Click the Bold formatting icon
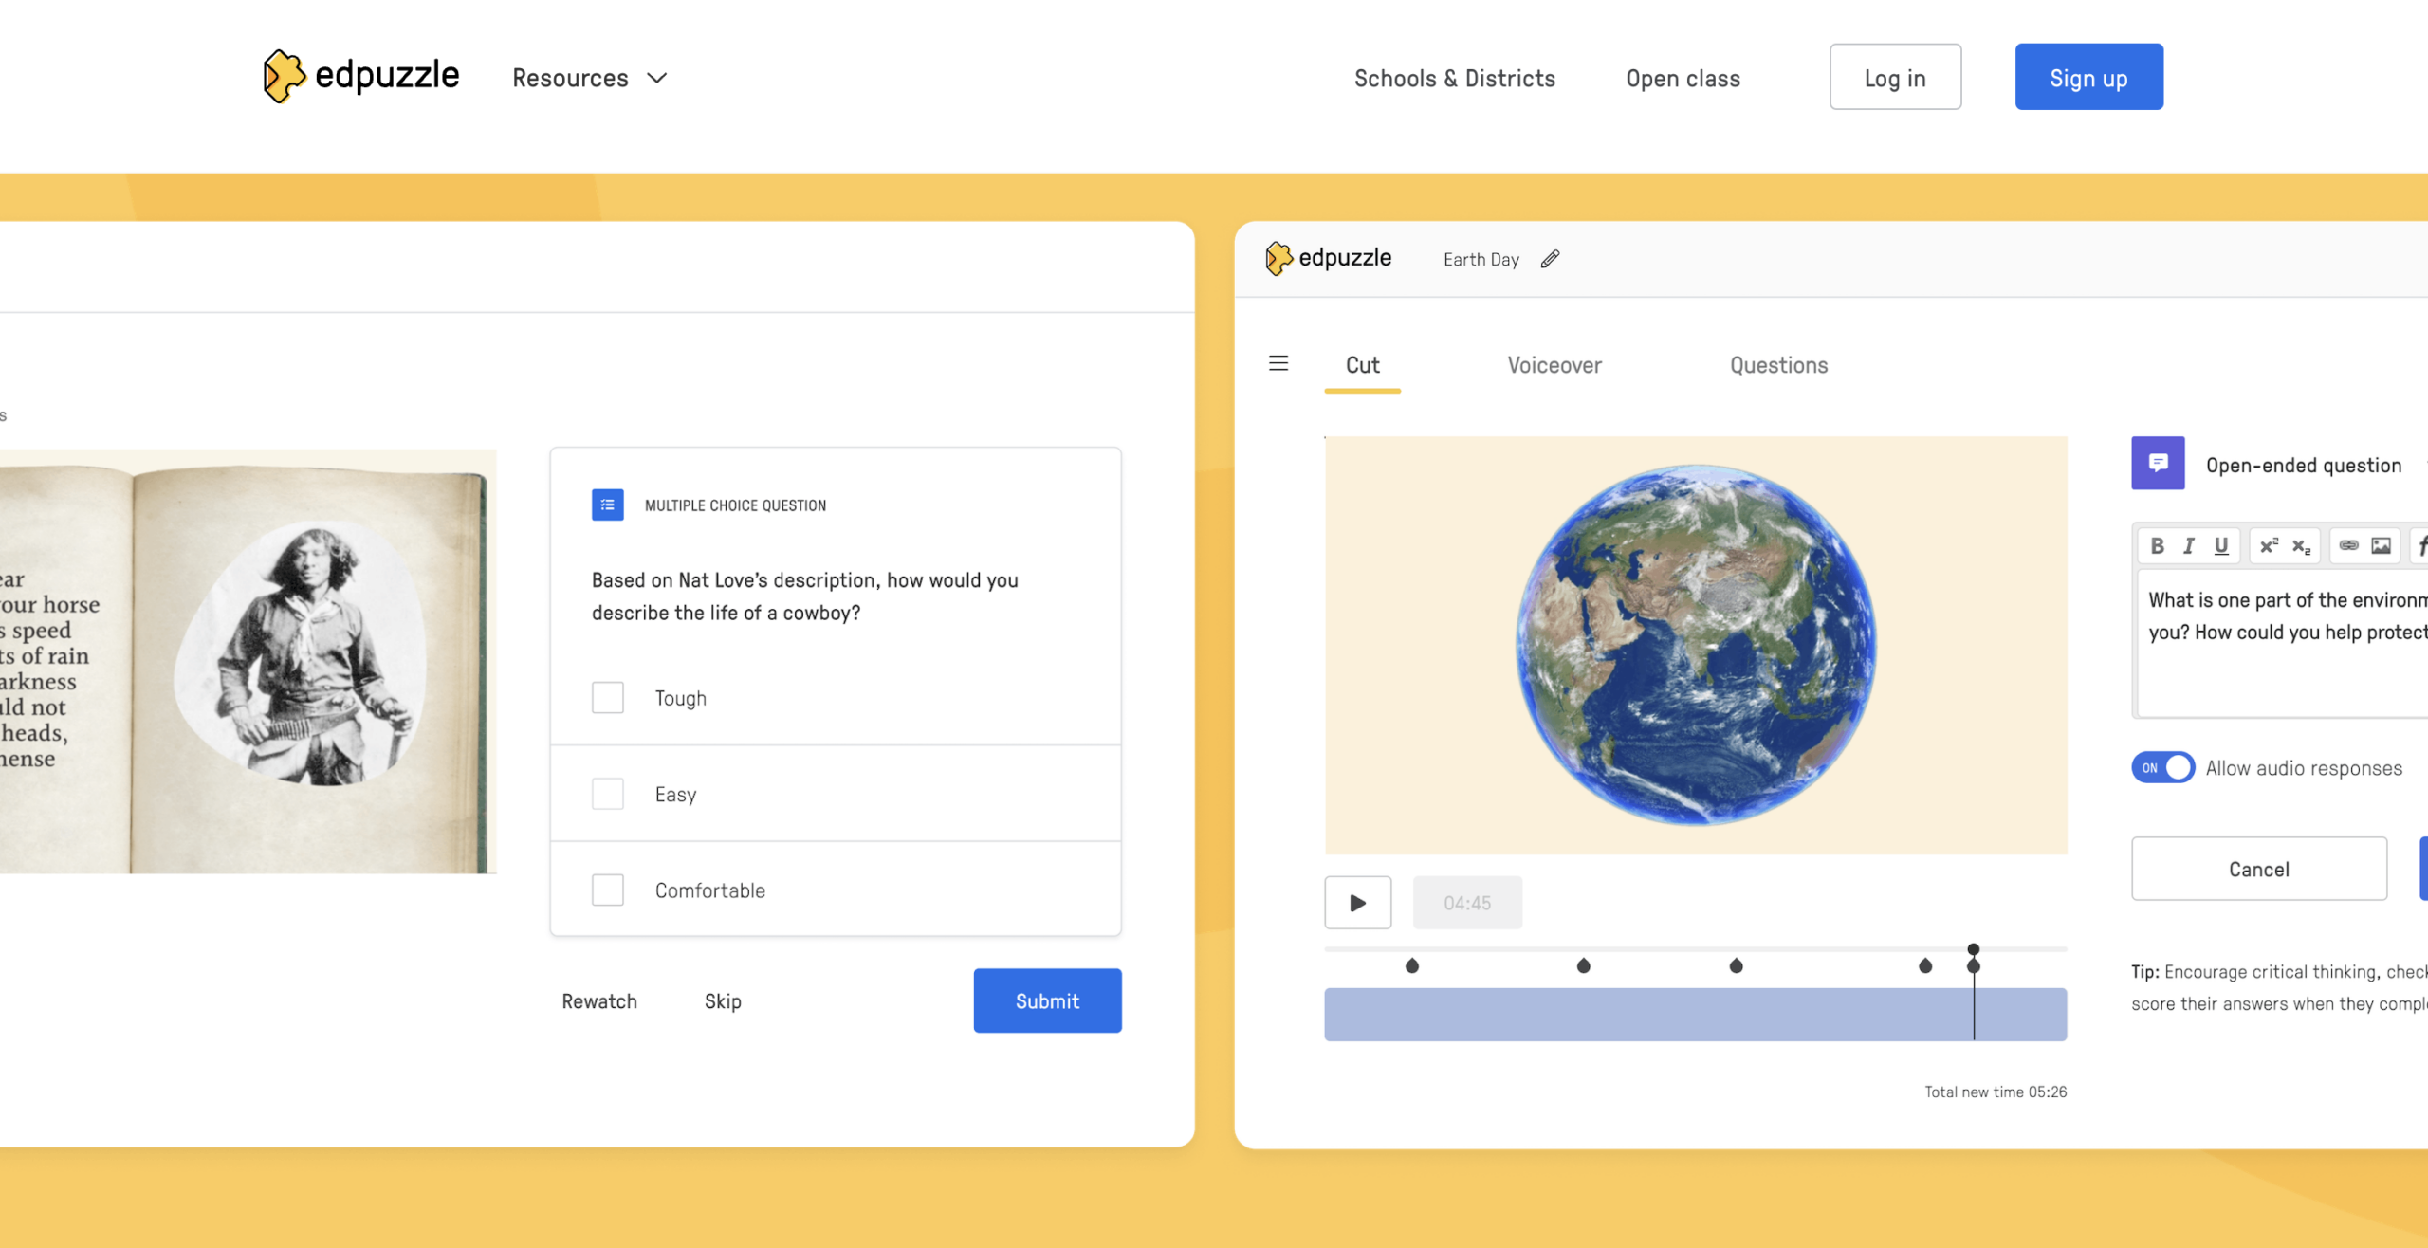 click(2157, 545)
